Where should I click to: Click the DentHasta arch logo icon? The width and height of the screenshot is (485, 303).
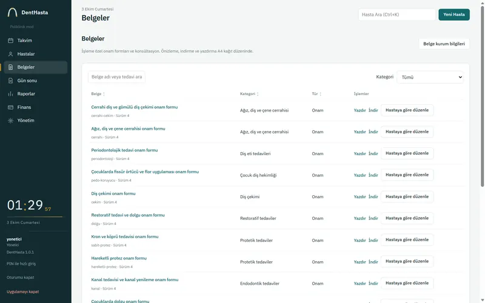[12, 12]
